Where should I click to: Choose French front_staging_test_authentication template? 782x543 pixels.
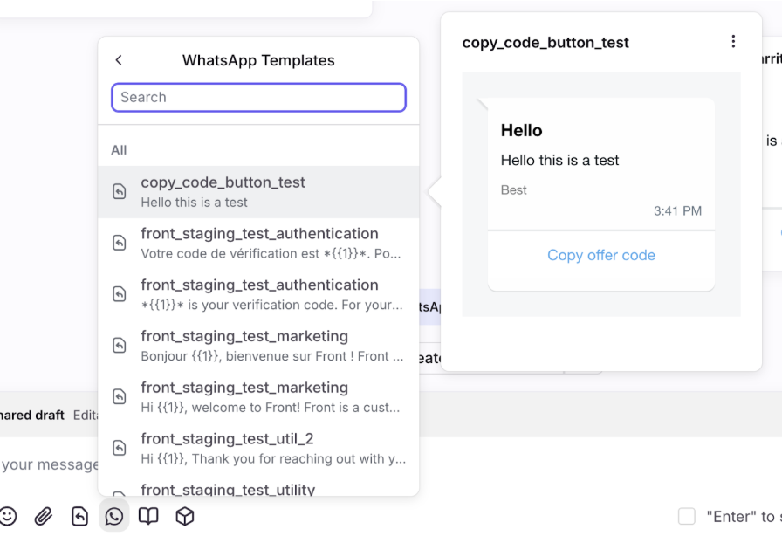pos(258,244)
